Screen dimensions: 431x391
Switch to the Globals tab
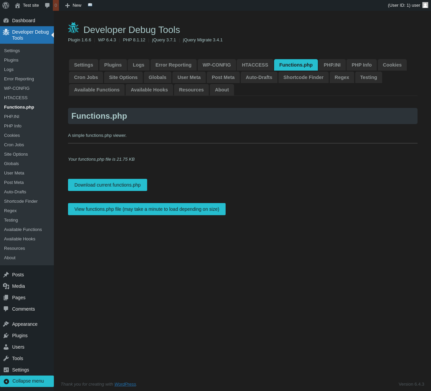tap(158, 77)
